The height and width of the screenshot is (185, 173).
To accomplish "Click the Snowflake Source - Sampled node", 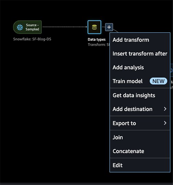I will pos(27,27).
